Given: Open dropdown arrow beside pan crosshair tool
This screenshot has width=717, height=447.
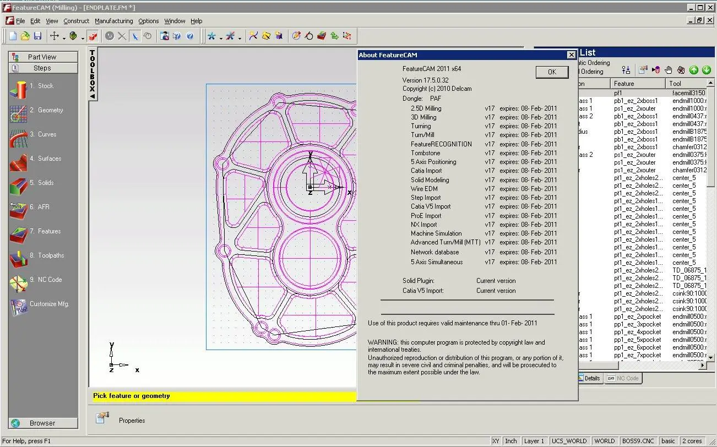Looking at the screenshot, I should coord(64,37).
